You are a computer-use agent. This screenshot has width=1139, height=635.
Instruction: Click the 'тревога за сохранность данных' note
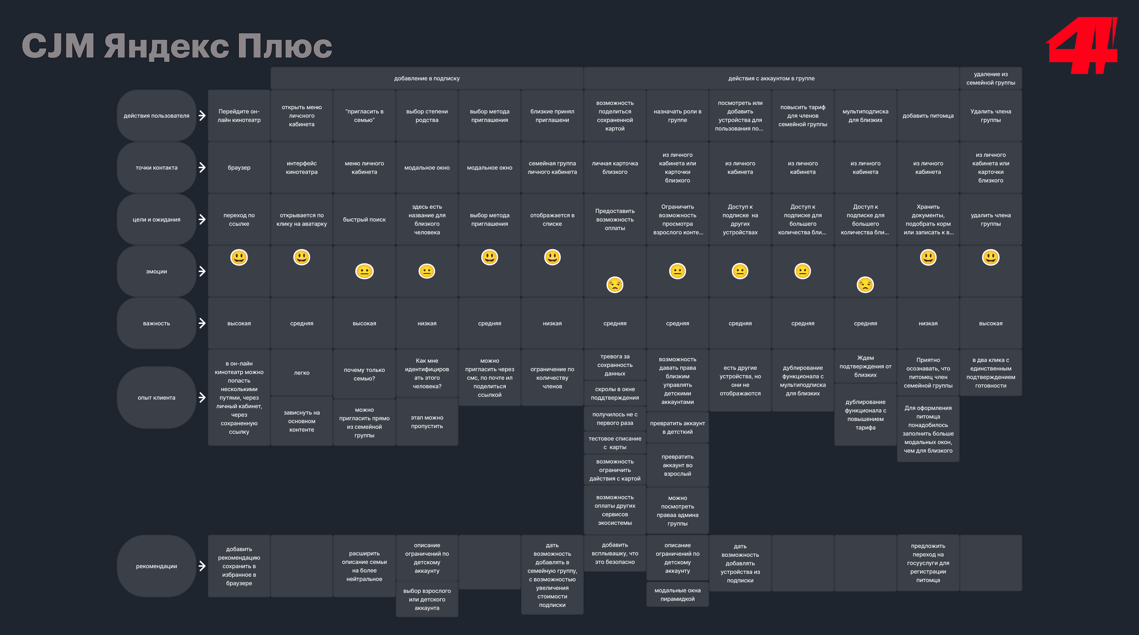[x=615, y=365]
